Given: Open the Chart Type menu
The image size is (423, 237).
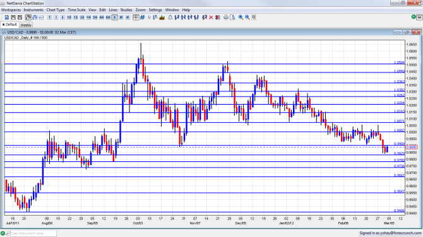Looking at the screenshot, I should (56, 10).
